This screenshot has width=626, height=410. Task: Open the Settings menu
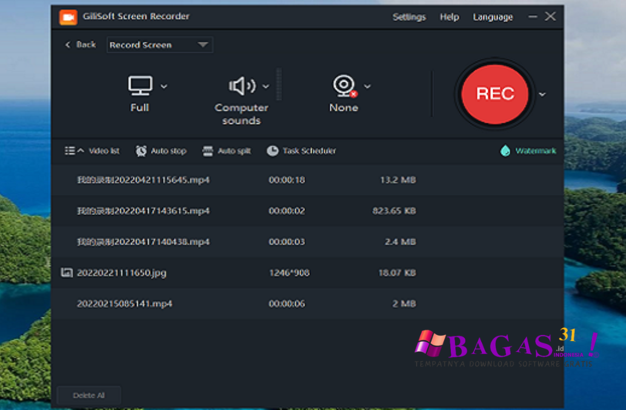409,17
